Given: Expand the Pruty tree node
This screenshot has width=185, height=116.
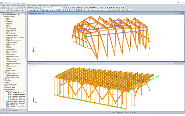Looking at the screenshot, I should (5, 46).
